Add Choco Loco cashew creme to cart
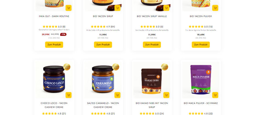 tap(68, 95)
